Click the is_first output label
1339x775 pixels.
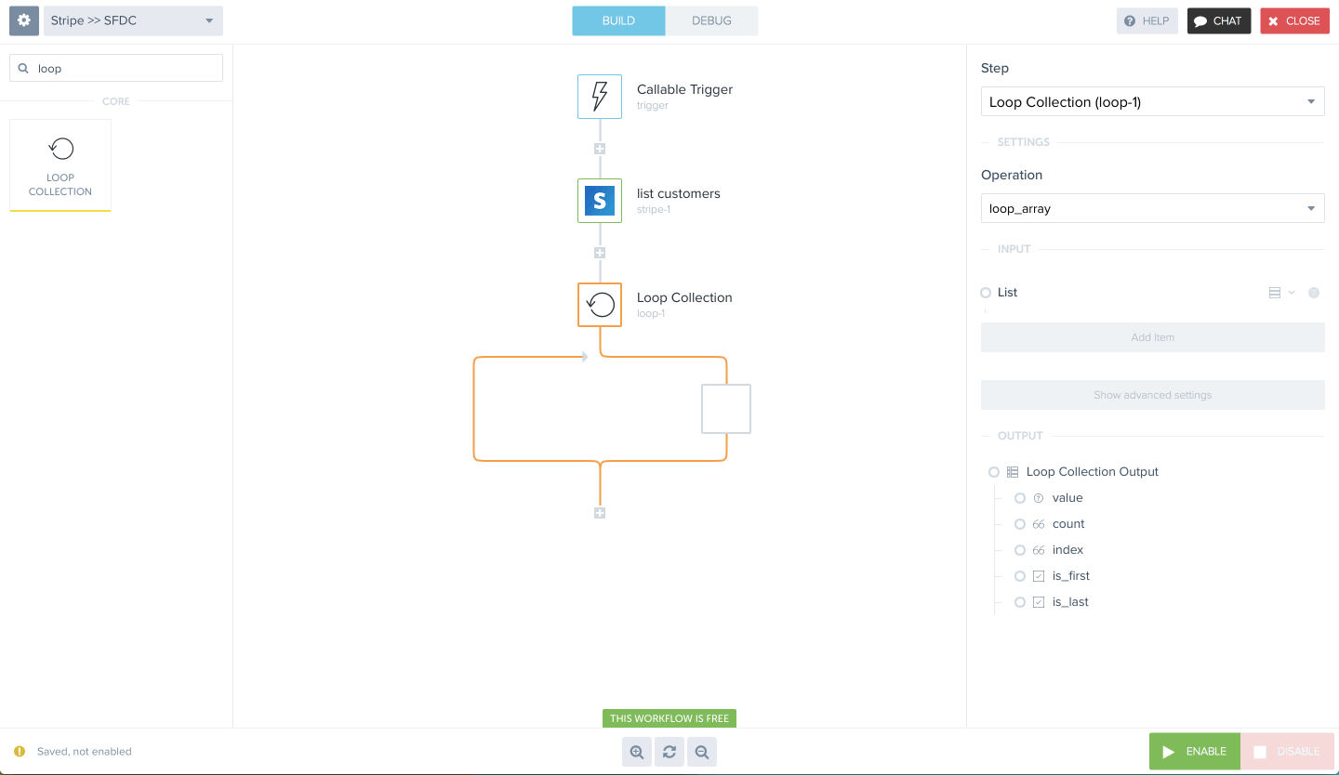(1071, 576)
